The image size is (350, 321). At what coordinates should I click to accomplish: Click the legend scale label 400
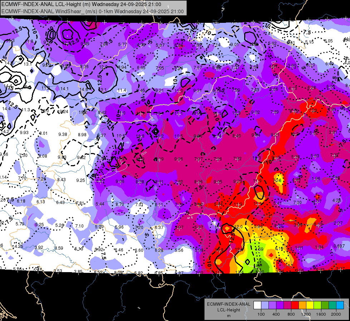tap(276, 314)
